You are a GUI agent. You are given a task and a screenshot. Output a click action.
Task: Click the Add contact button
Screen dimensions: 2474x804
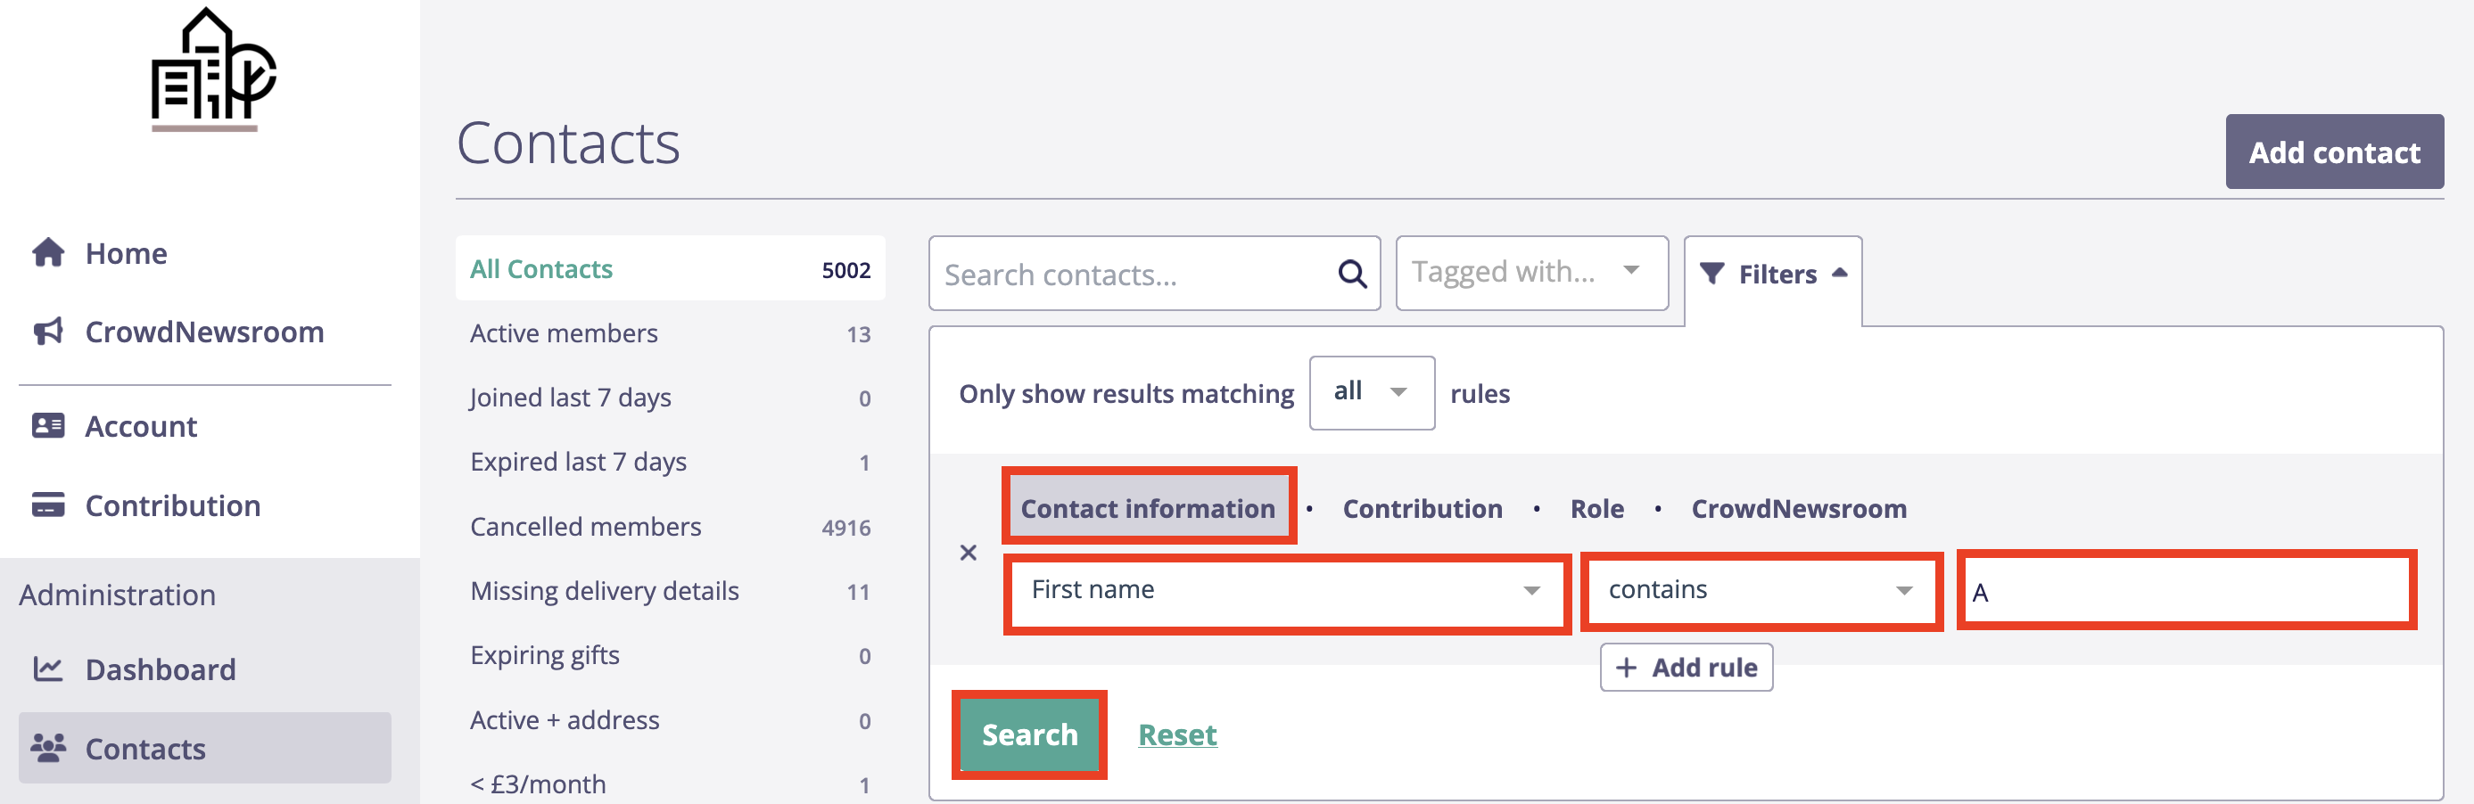pyautogui.click(x=2333, y=152)
